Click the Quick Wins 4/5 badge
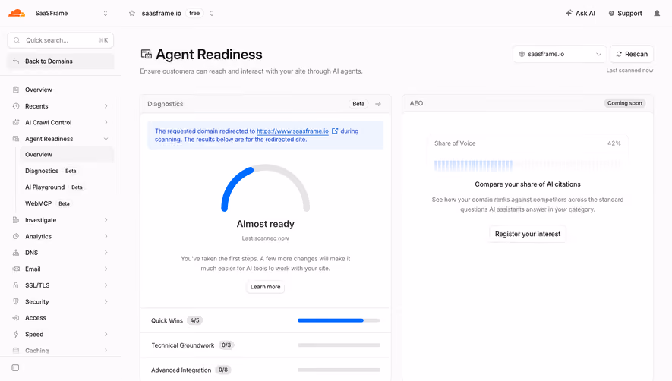 [194, 320]
